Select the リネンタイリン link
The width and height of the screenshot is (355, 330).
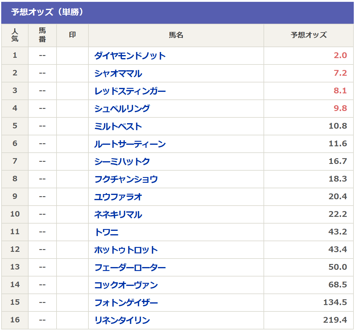122,320
